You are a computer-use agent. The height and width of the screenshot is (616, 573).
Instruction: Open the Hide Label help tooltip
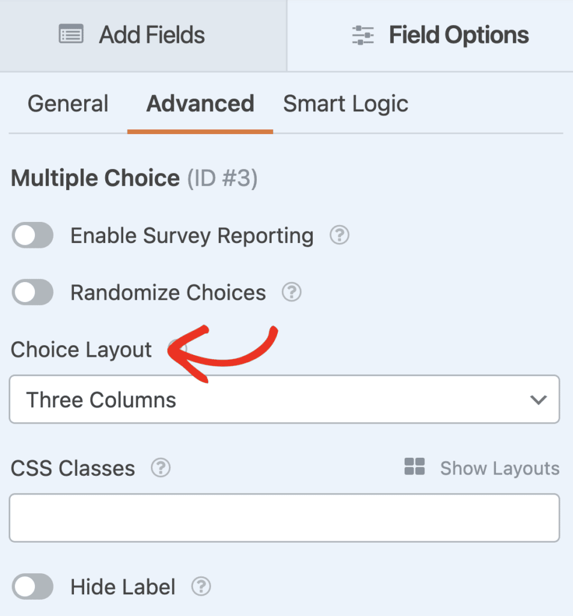pyautogui.click(x=202, y=587)
